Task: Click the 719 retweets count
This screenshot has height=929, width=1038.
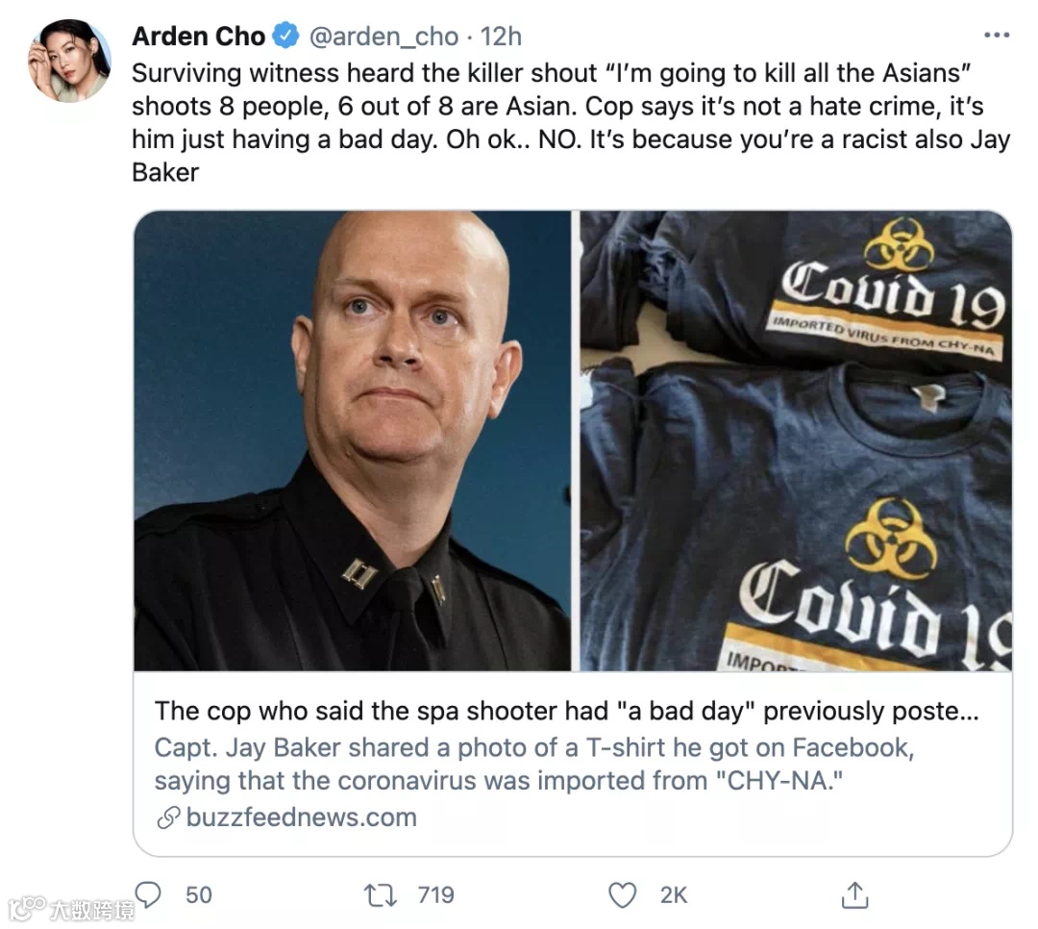Action: click(x=435, y=895)
